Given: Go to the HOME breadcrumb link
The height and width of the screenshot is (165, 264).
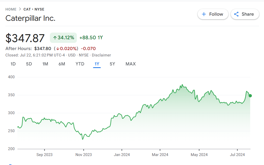Looking at the screenshot, I should [11, 9].
